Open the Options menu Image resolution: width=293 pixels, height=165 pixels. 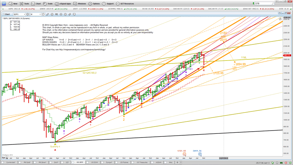tap(94, 4)
